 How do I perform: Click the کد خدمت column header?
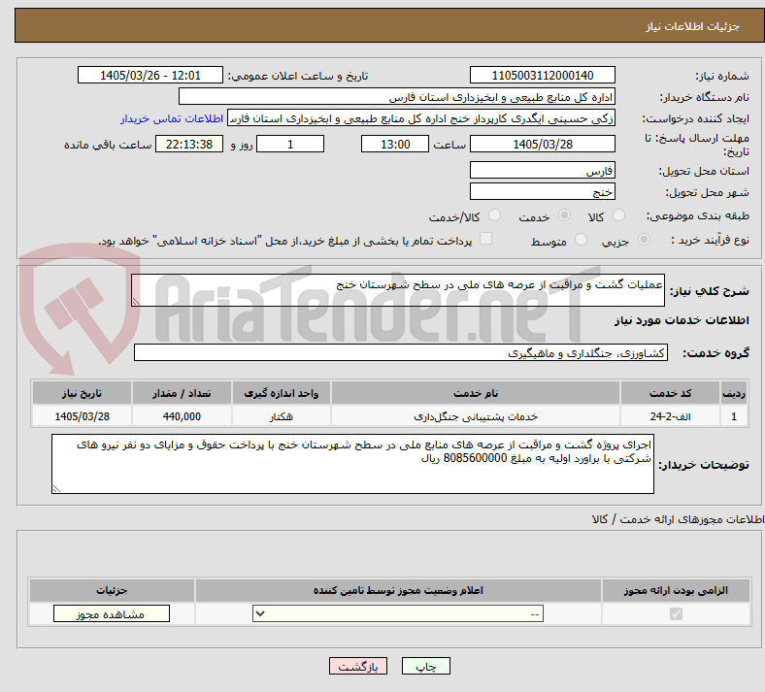(671, 393)
